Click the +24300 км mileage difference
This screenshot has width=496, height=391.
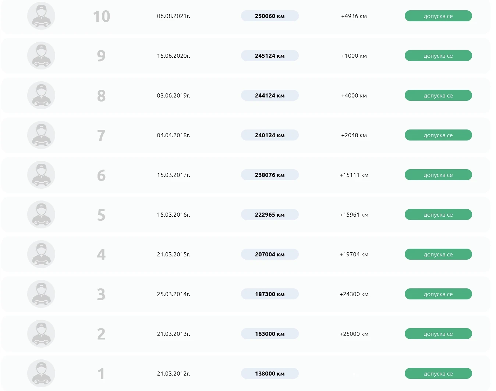[x=354, y=294]
